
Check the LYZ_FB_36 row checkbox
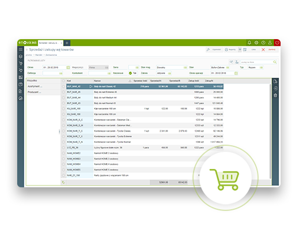point(63,148)
